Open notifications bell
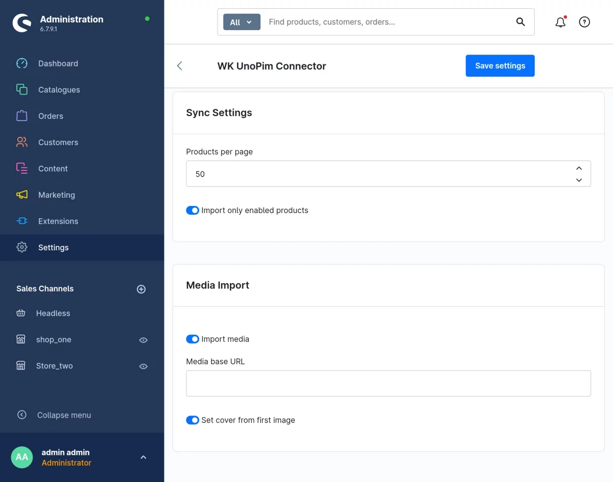The height and width of the screenshot is (482, 613). [x=560, y=22]
